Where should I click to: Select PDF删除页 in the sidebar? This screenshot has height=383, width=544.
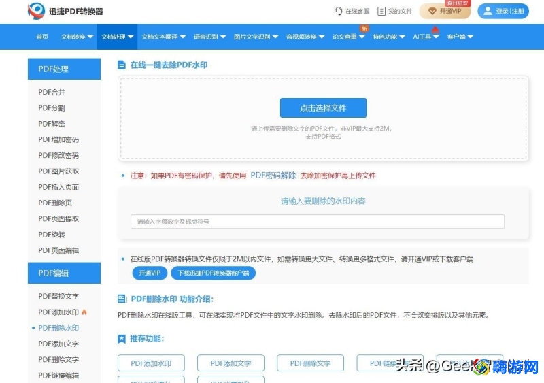pyautogui.click(x=55, y=203)
